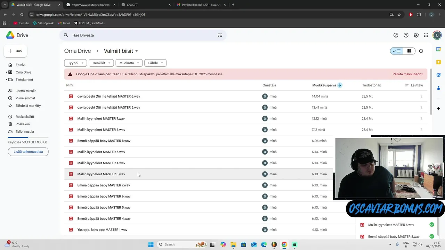Open Google apps grid
Screen dimensions: 445x250
coord(426,35)
